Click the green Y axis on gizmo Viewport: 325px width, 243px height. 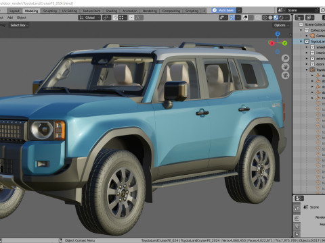pos(284,43)
